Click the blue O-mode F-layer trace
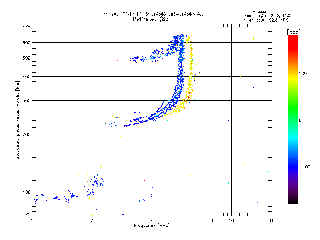The image size is (320, 240). tap(180, 78)
